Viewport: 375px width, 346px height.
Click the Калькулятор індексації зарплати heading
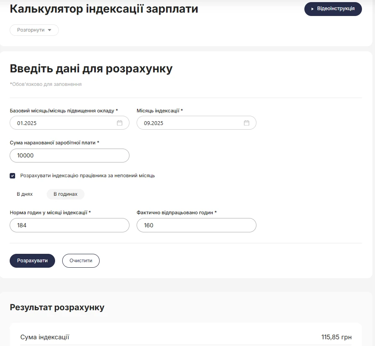(x=104, y=9)
